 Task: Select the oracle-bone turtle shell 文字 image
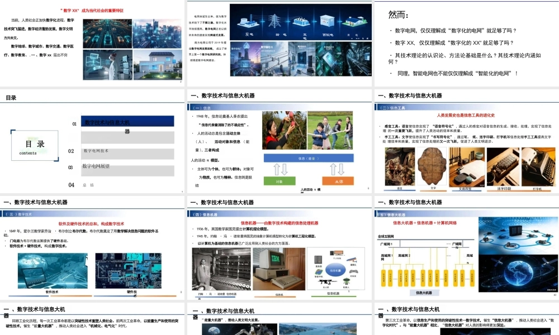pos(433,166)
